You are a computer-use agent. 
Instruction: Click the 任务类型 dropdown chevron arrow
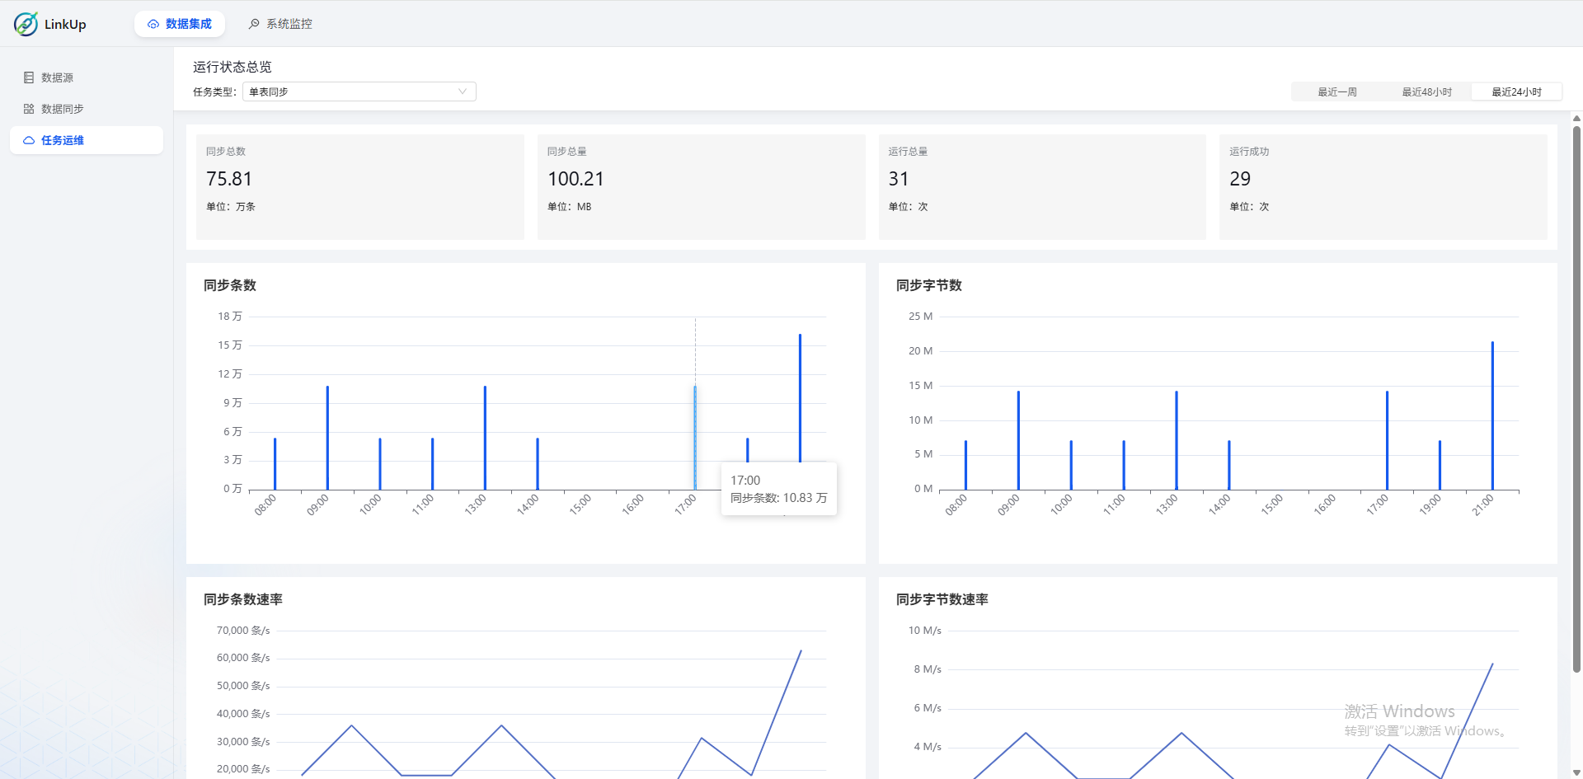tap(463, 92)
